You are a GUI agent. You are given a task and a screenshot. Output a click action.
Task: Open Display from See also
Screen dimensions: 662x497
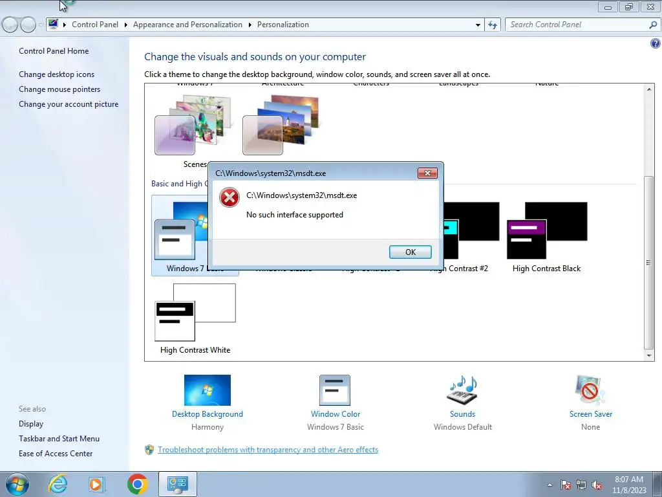pyautogui.click(x=31, y=423)
